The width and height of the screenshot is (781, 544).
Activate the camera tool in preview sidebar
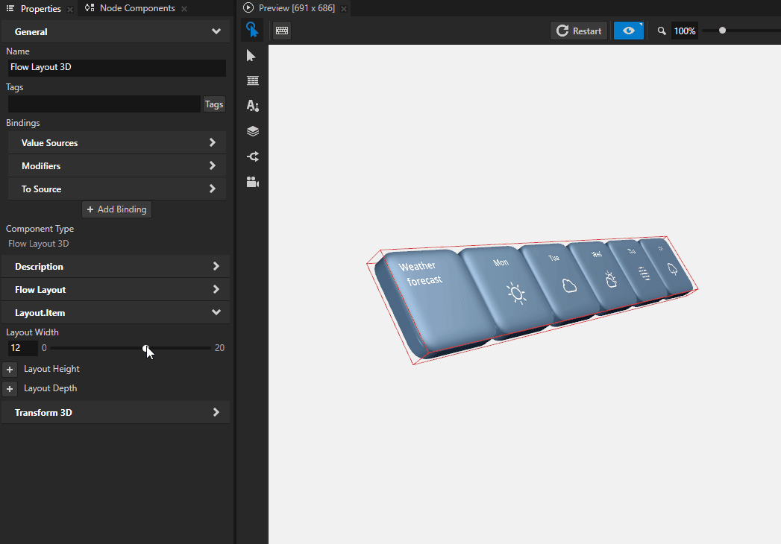pos(251,182)
